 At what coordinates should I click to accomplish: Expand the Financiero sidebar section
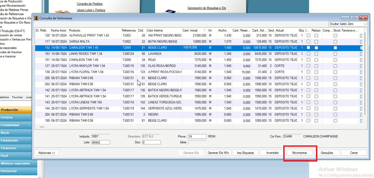(x=16, y=148)
